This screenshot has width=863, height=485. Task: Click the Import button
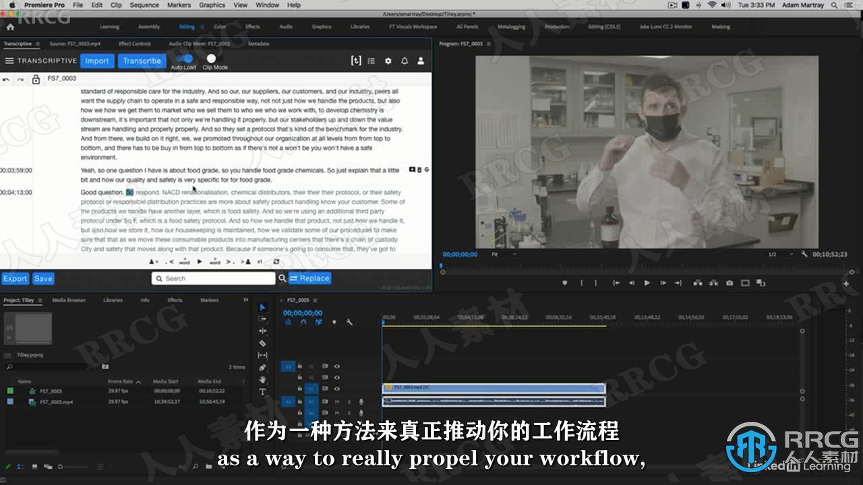pos(97,61)
